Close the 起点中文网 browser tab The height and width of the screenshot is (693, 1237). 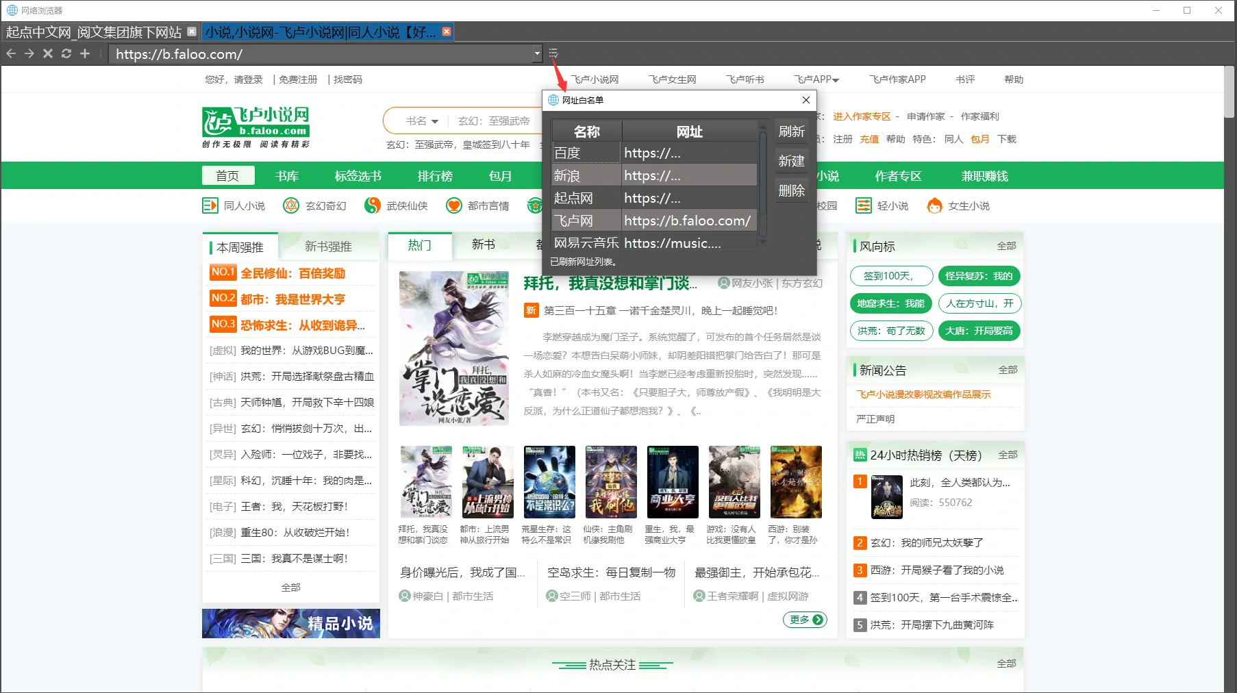[192, 32]
